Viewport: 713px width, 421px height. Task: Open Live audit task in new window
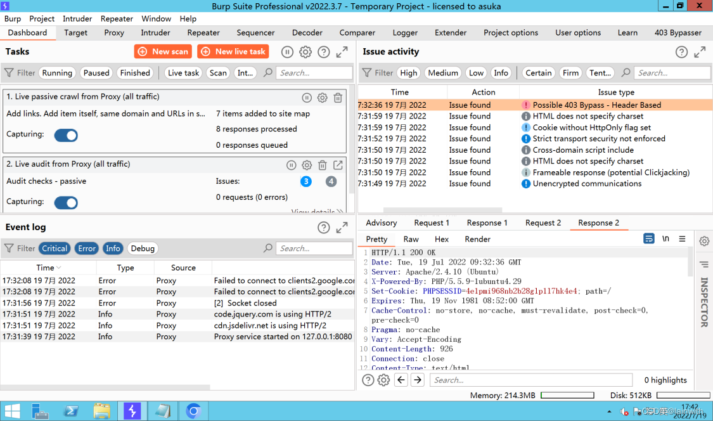click(338, 165)
